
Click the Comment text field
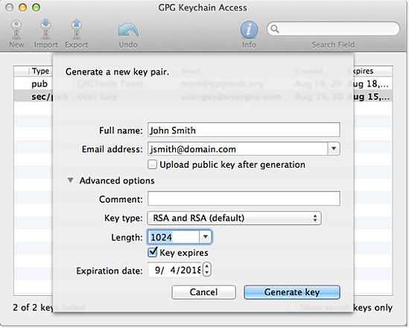244,198
